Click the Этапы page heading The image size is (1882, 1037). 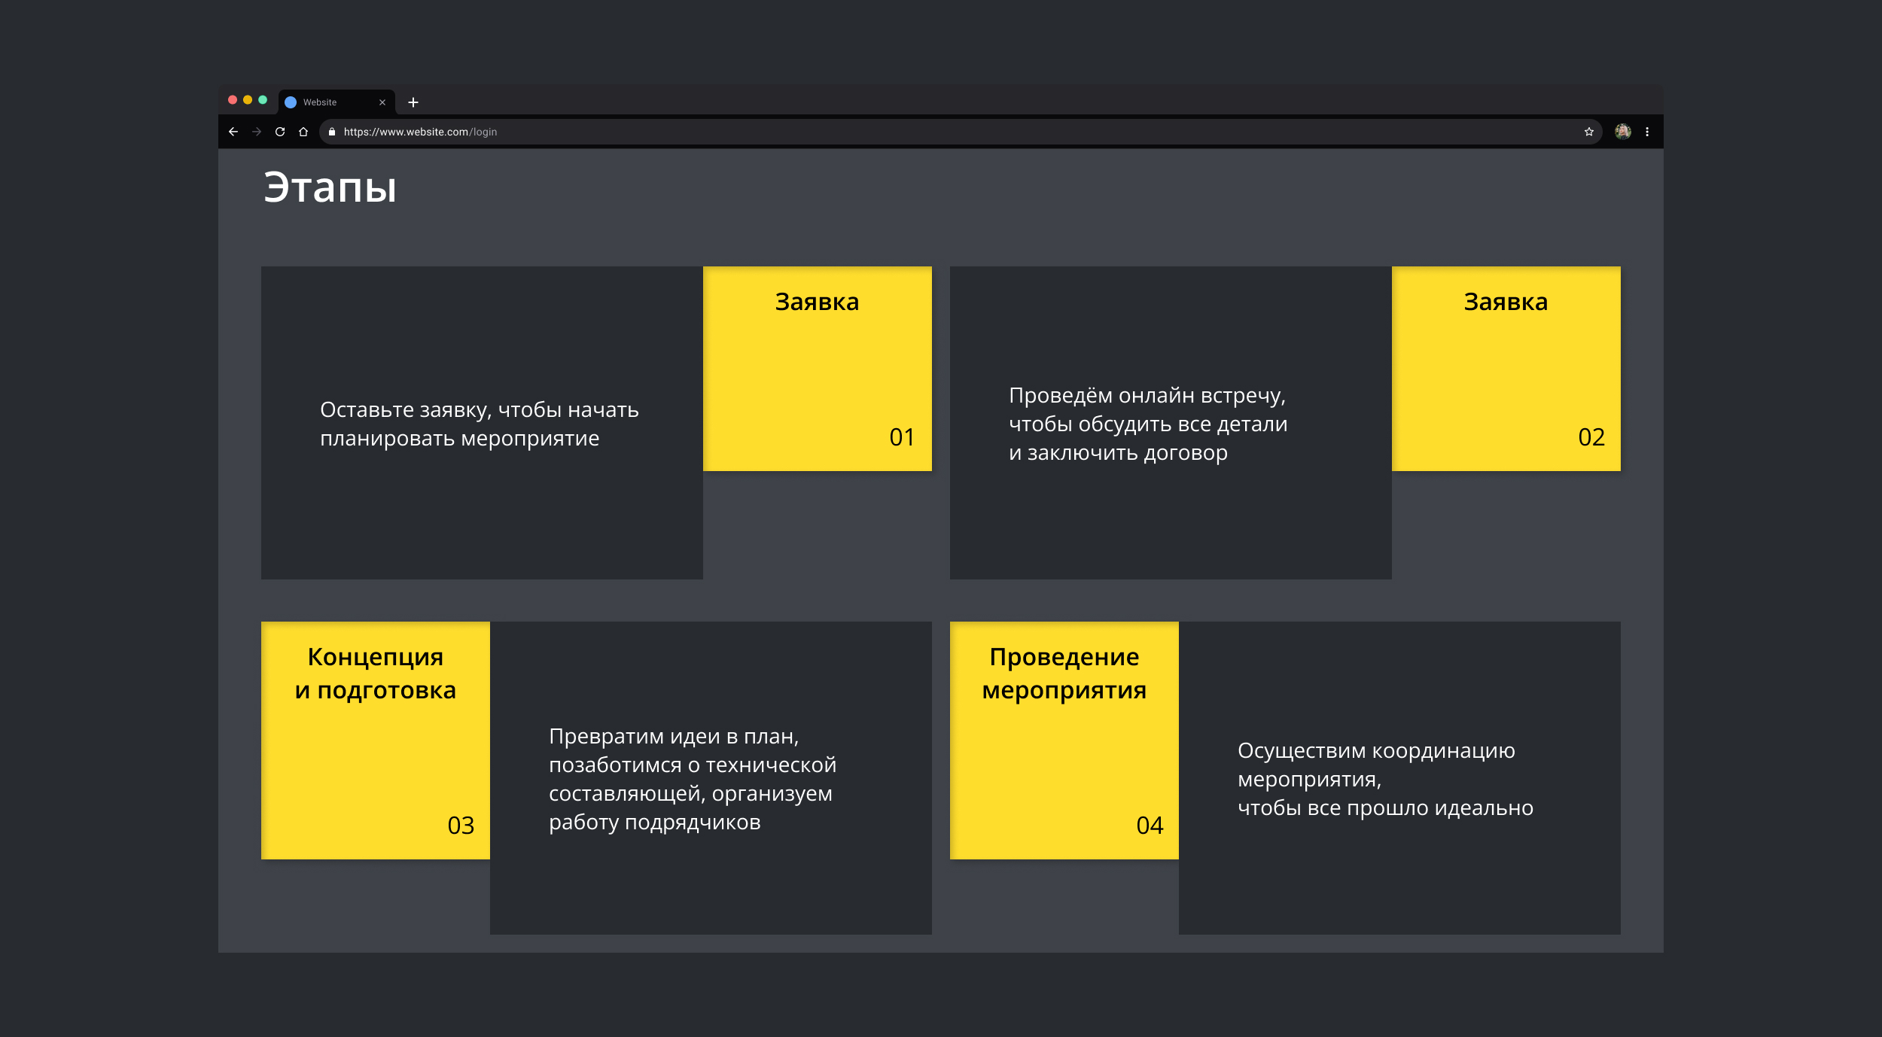click(x=330, y=187)
